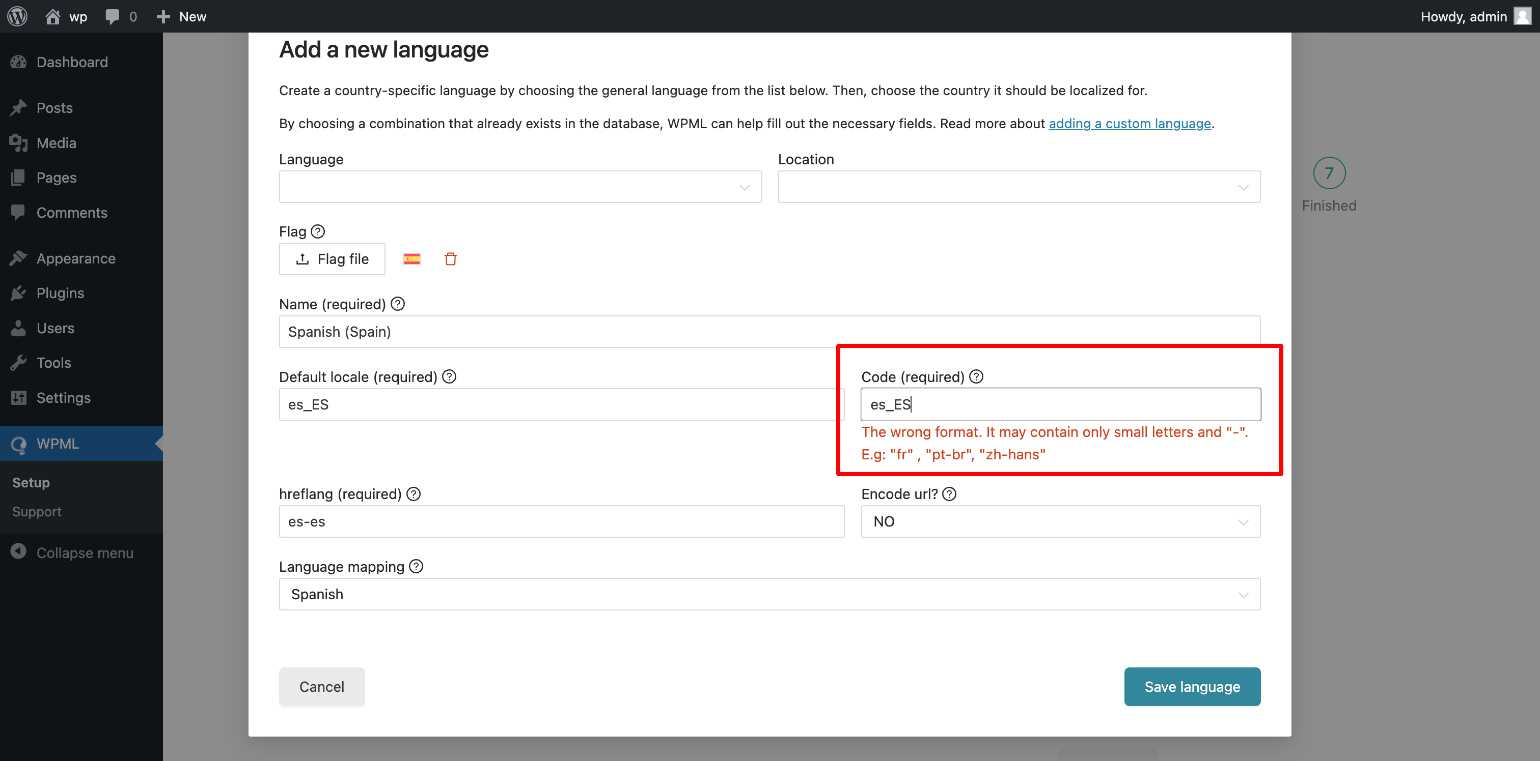Go to Settings in the admin sidebar

(x=63, y=397)
